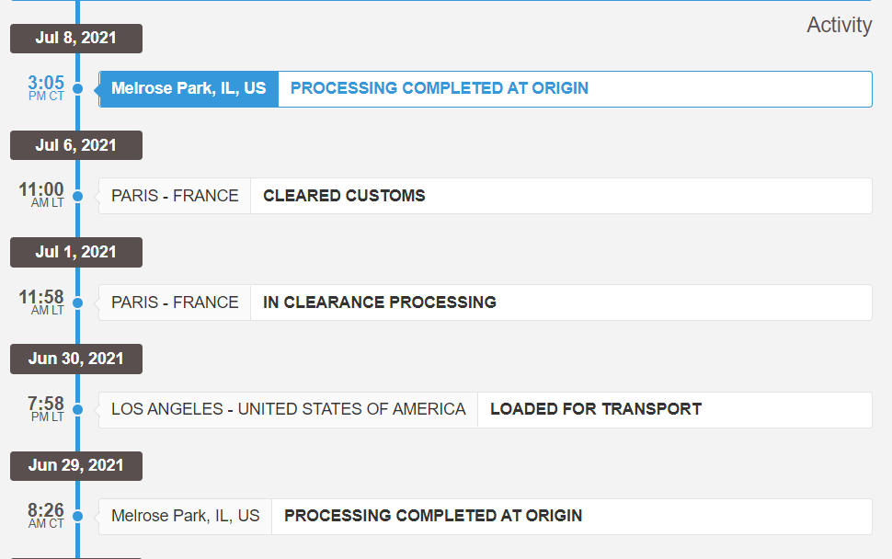Select the Jul 6, 2021 date badge
Screen dimensions: 892x559
click(x=76, y=145)
